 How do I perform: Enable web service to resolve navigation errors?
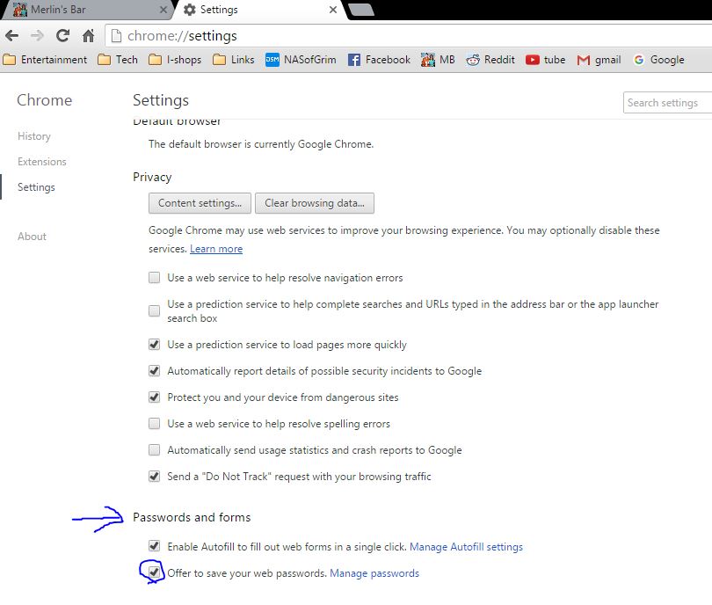155,278
